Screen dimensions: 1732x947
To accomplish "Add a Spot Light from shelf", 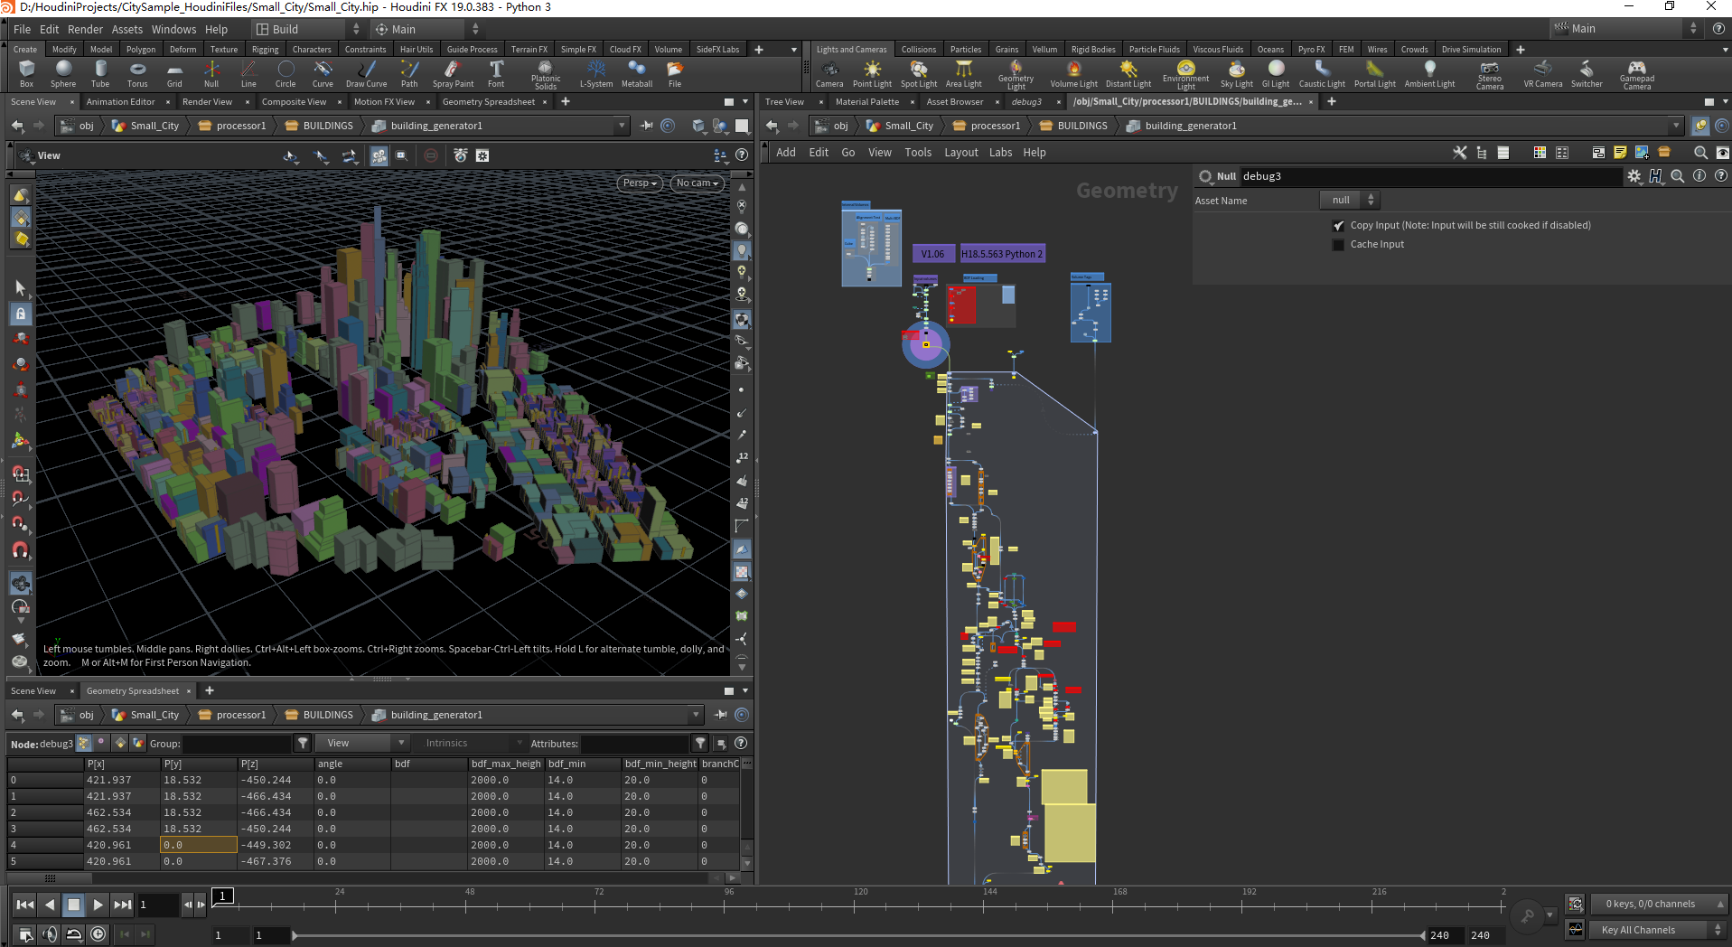I will (x=918, y=73).
